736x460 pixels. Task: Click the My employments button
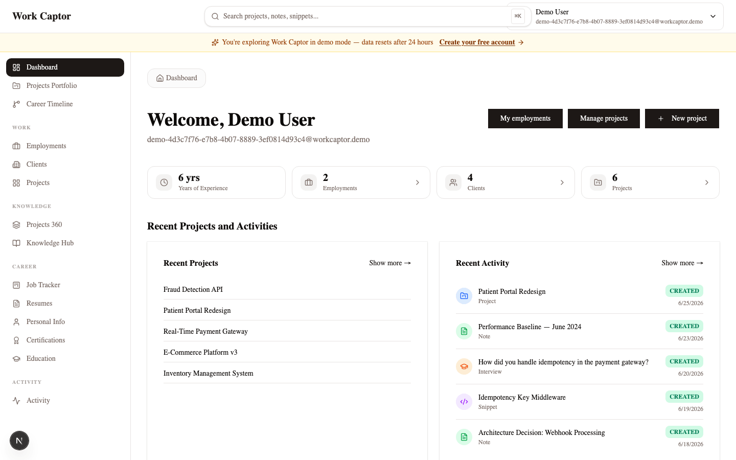pyautogui.click(x=525, y=119)
